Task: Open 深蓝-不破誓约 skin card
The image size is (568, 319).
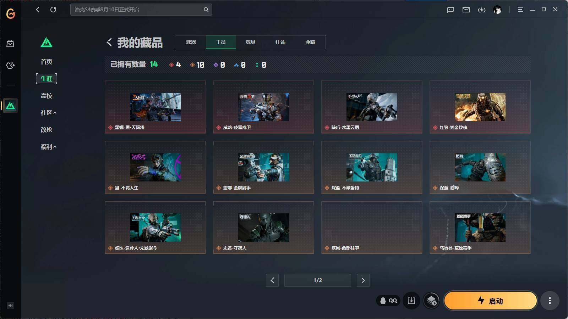Action: click(x=372, y=167)
